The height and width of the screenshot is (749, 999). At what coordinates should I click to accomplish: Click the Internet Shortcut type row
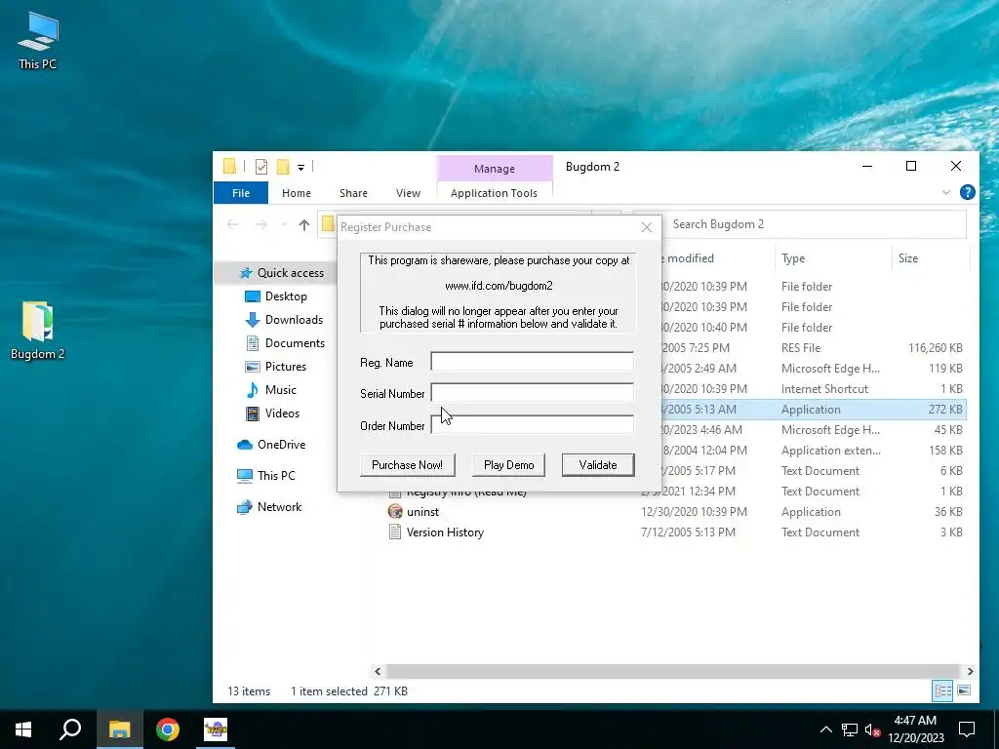(824, 388)
